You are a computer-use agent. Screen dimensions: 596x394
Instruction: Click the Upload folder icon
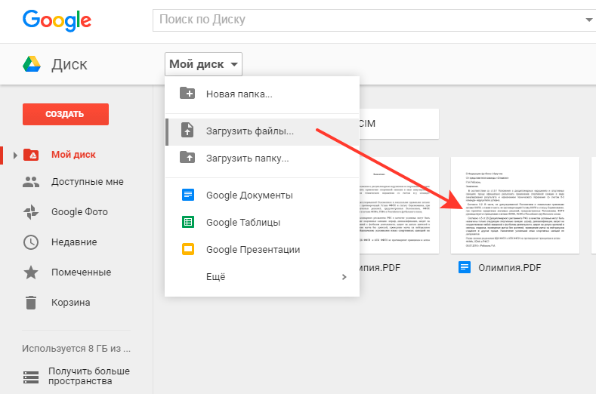187,157
